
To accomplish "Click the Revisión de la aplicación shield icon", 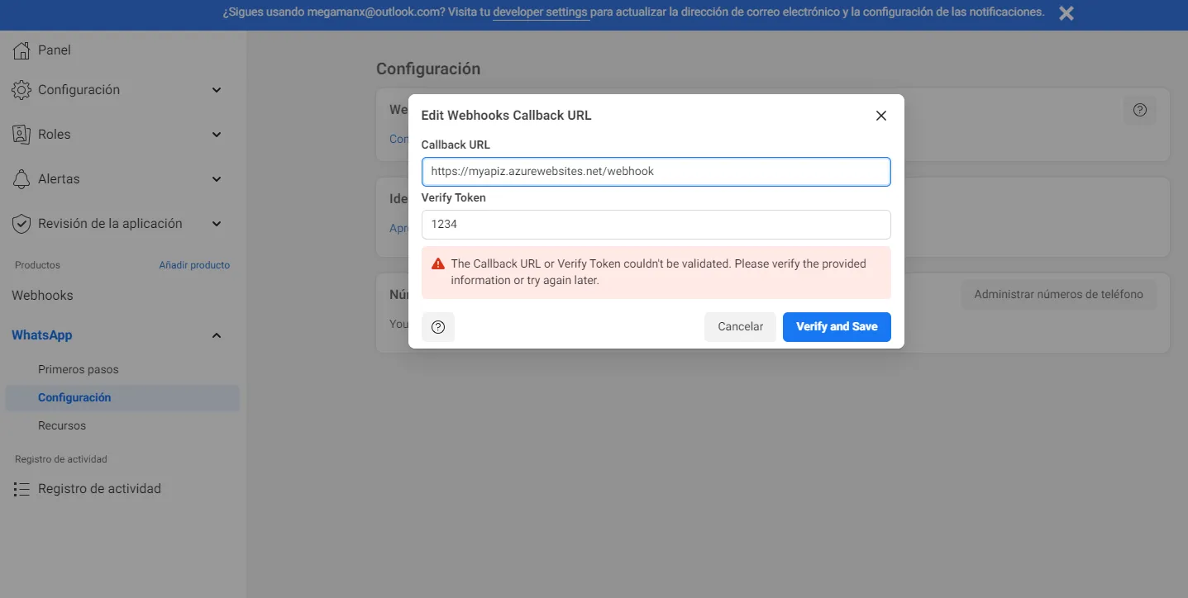I will click(x=22, y=224).
